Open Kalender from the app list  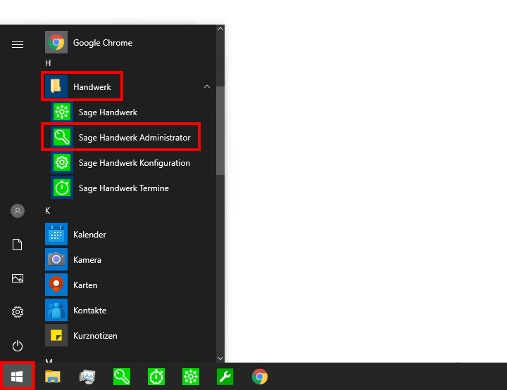89,235
